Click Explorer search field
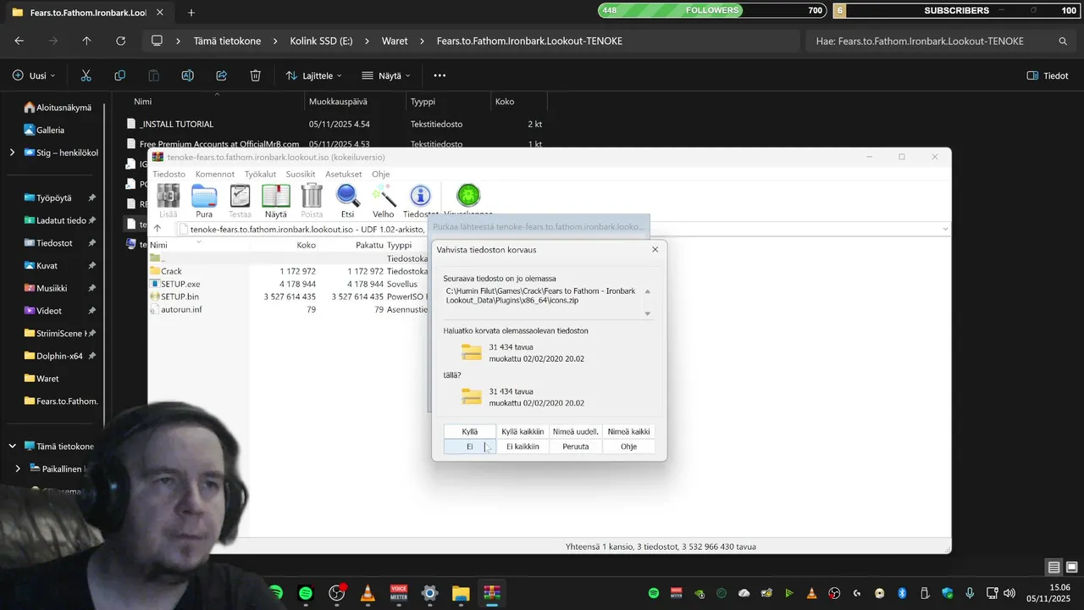Viewport: 1084px width, 610px height. [940, 41]
